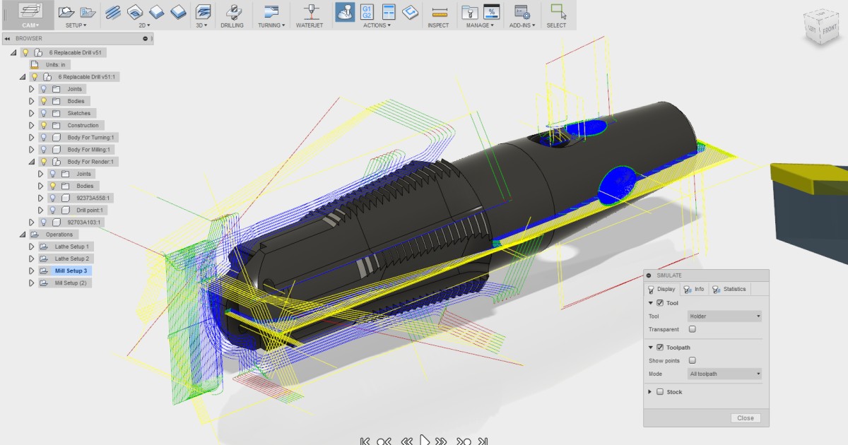Expand the Stock section in Simulate panel
Viewport: 848px width, 445px height.
649,392
